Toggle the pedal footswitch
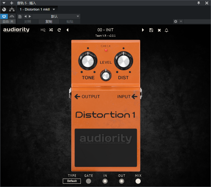The image size is (211, 187). [106, 148]
